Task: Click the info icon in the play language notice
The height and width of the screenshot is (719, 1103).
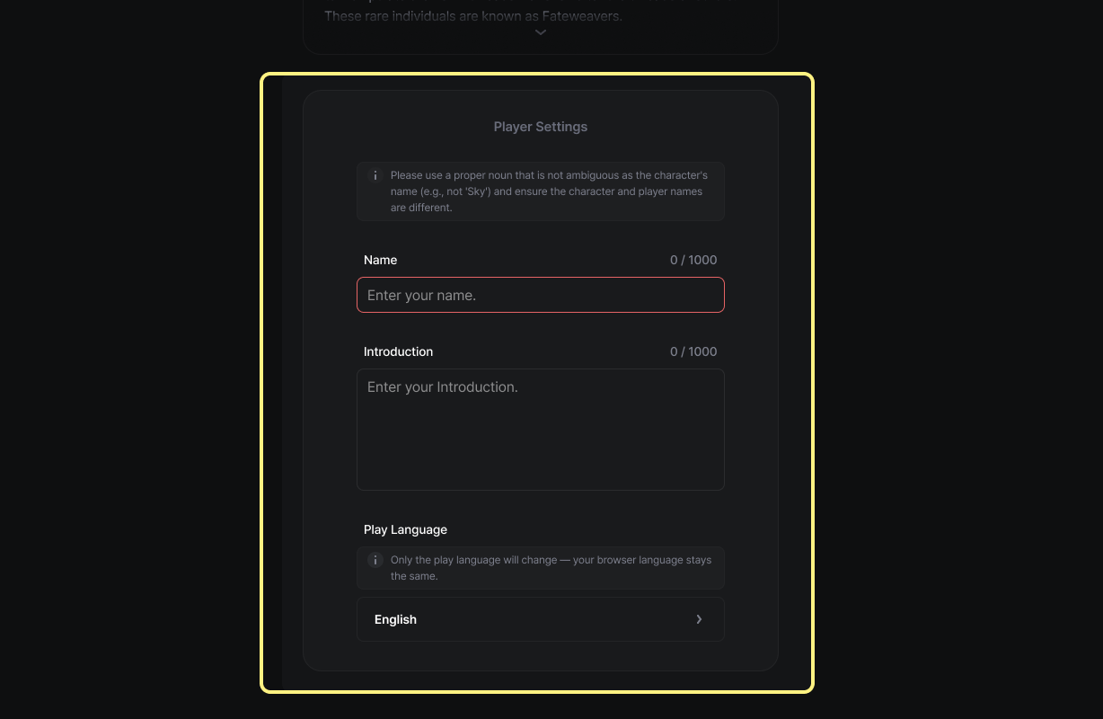Action: [x=375, y=560]
